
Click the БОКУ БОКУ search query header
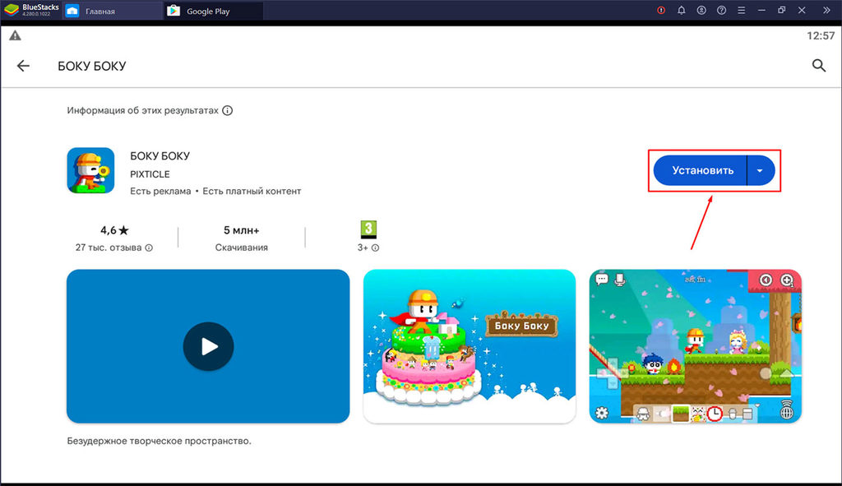click(x=92, y=66)
